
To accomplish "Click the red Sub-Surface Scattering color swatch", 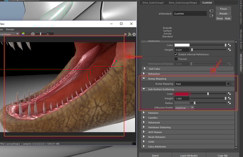I will pos(182,93).
